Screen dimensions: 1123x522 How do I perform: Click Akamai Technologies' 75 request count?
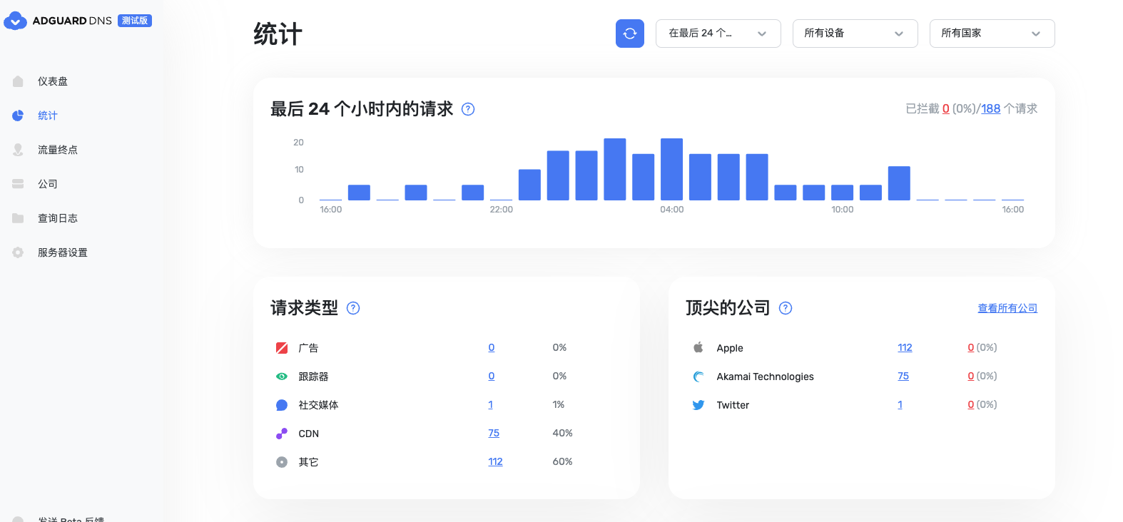tap(903, 376)
